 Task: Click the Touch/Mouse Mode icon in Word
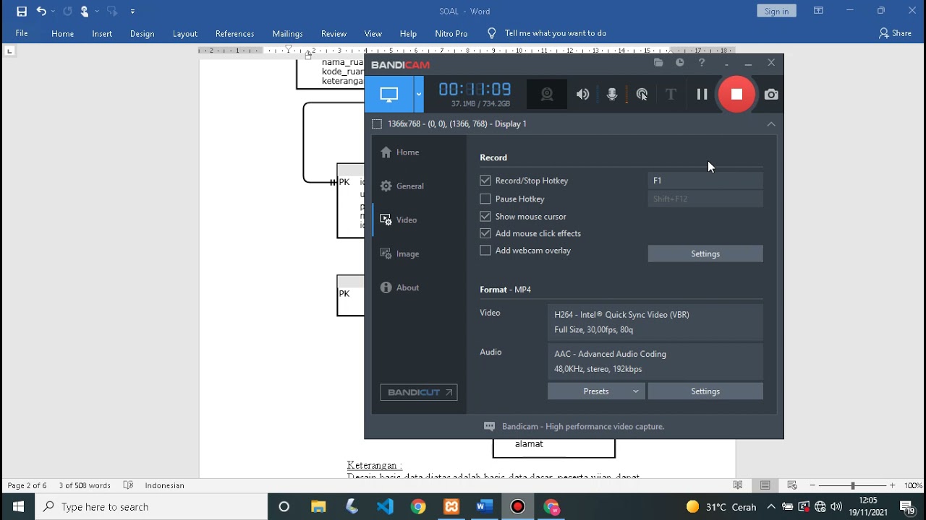pyautogui.click(x=85, y=11)
